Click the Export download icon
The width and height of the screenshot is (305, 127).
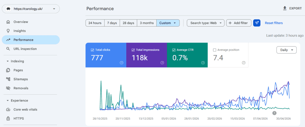click(x=285, y=8)
